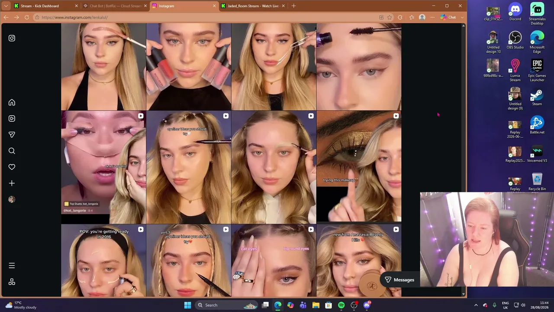The width and height of the screenshot is (554, 312).
Task: Switch to the Chat Bot BotRix tab
Action: point(115,6)
